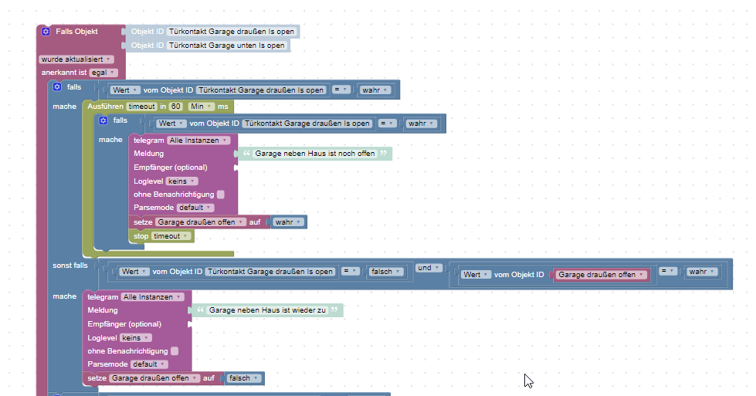The height and width of the screenshot is (396, 756).
Task: Open Wert dropdown in outer falls condition
Action: pyautogui.click(x=125, y=90)
